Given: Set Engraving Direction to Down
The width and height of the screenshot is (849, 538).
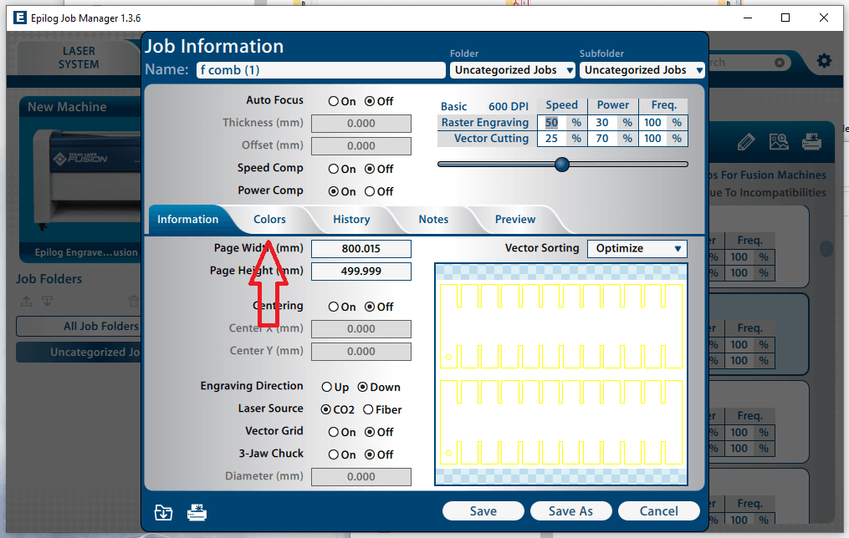Looking at the screenshot, I should click(363, 387).
